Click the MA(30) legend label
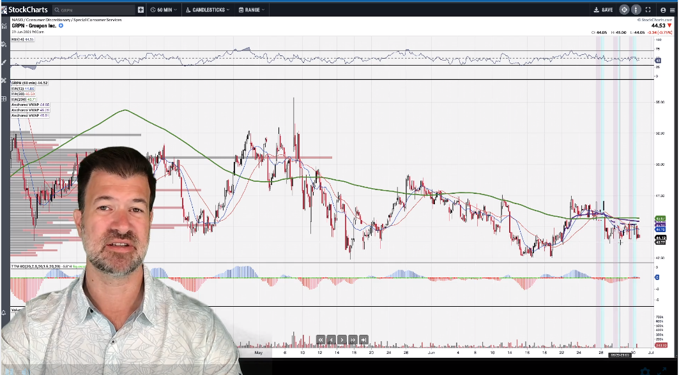The height and width of the screenshot is (375, 679). (23, 94)
